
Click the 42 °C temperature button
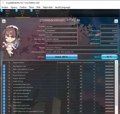tap(109, 57)
